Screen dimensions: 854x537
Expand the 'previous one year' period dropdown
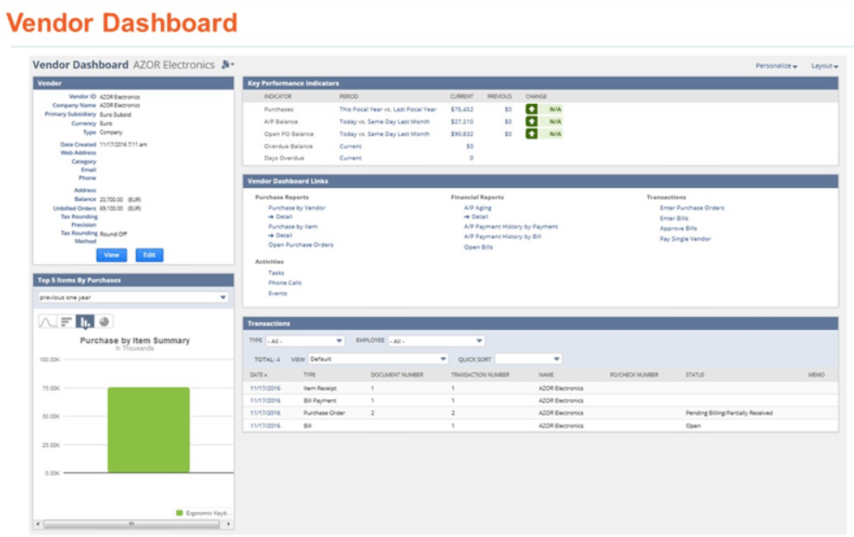pos(133,297)
